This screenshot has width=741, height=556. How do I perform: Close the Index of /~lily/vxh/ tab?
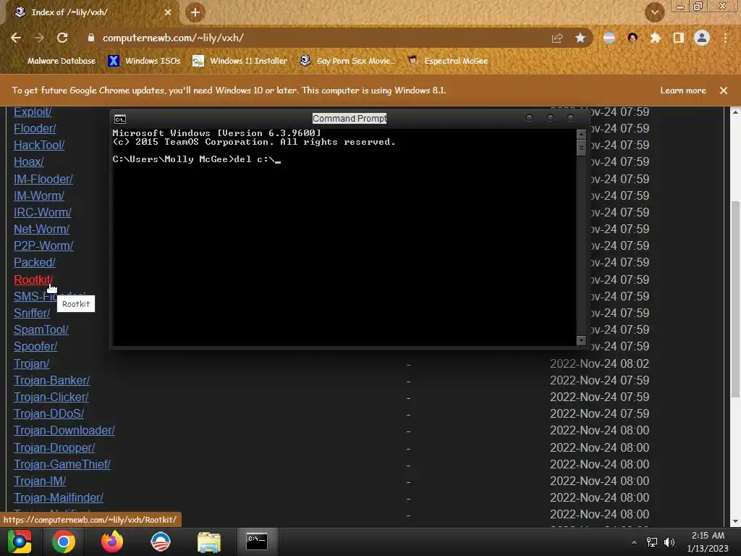(168, 12)
